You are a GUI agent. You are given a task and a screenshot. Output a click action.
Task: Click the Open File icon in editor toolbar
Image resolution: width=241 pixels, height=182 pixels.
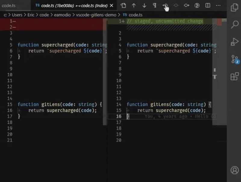click(123, 5)
